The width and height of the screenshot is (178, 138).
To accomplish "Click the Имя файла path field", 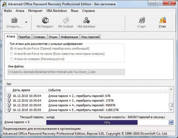I will (x=66, y=72).
